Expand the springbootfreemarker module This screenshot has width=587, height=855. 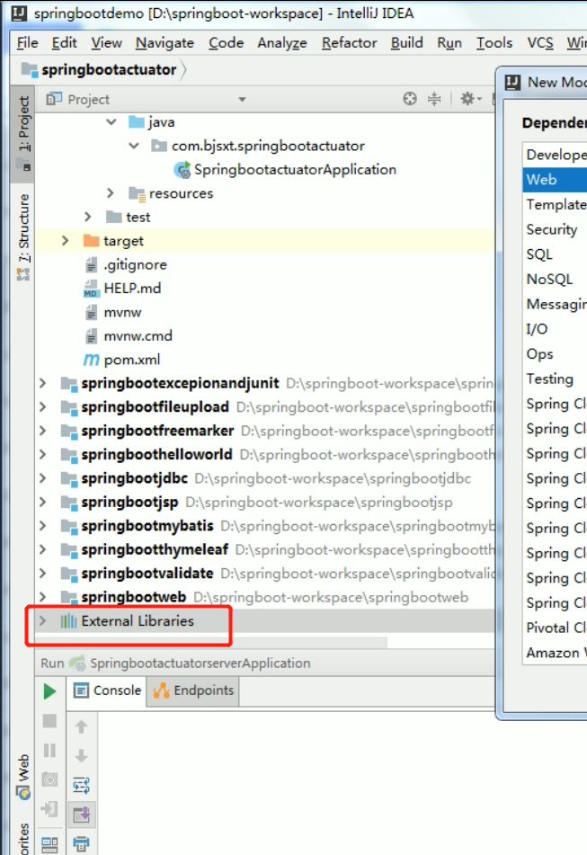tap(42, 431)
